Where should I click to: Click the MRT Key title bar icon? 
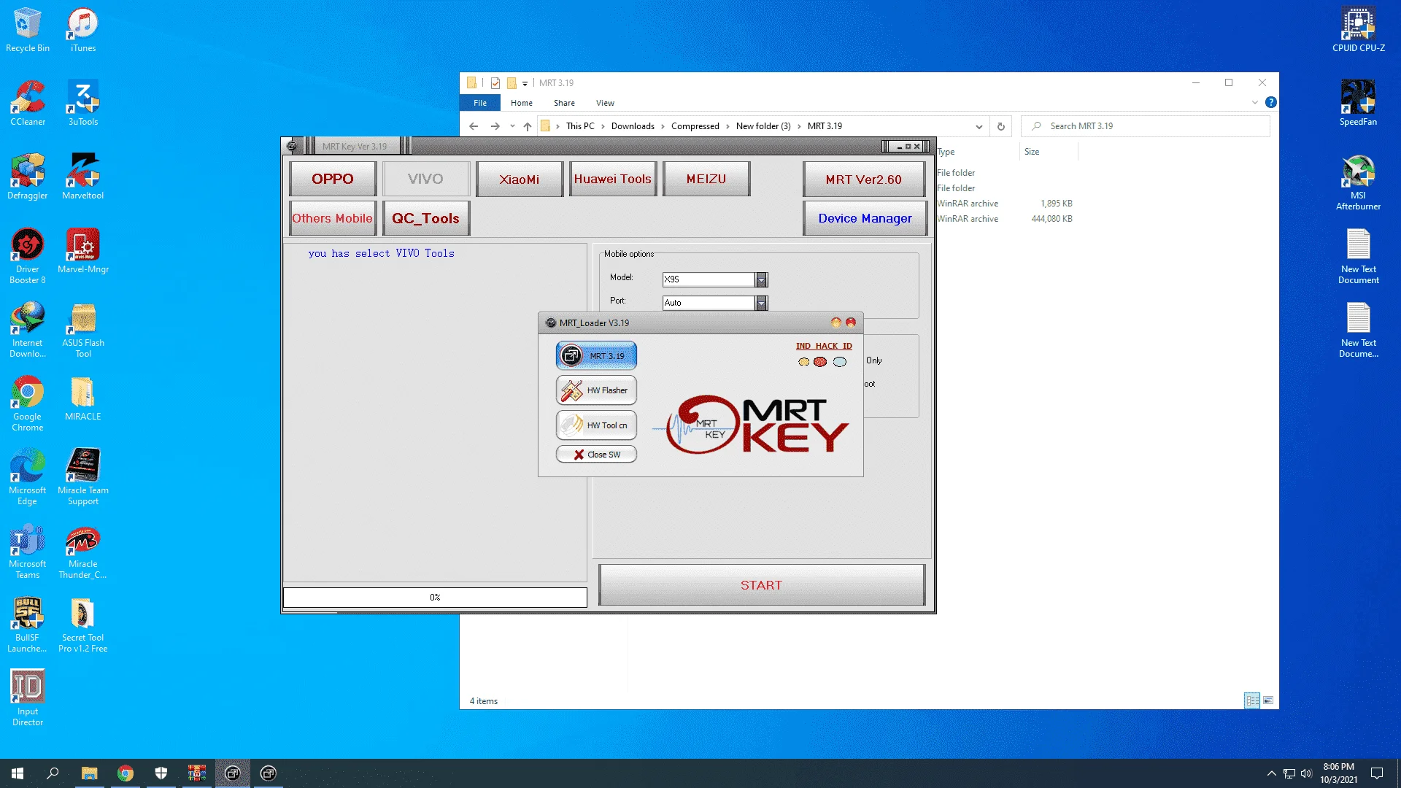point(292,146)
